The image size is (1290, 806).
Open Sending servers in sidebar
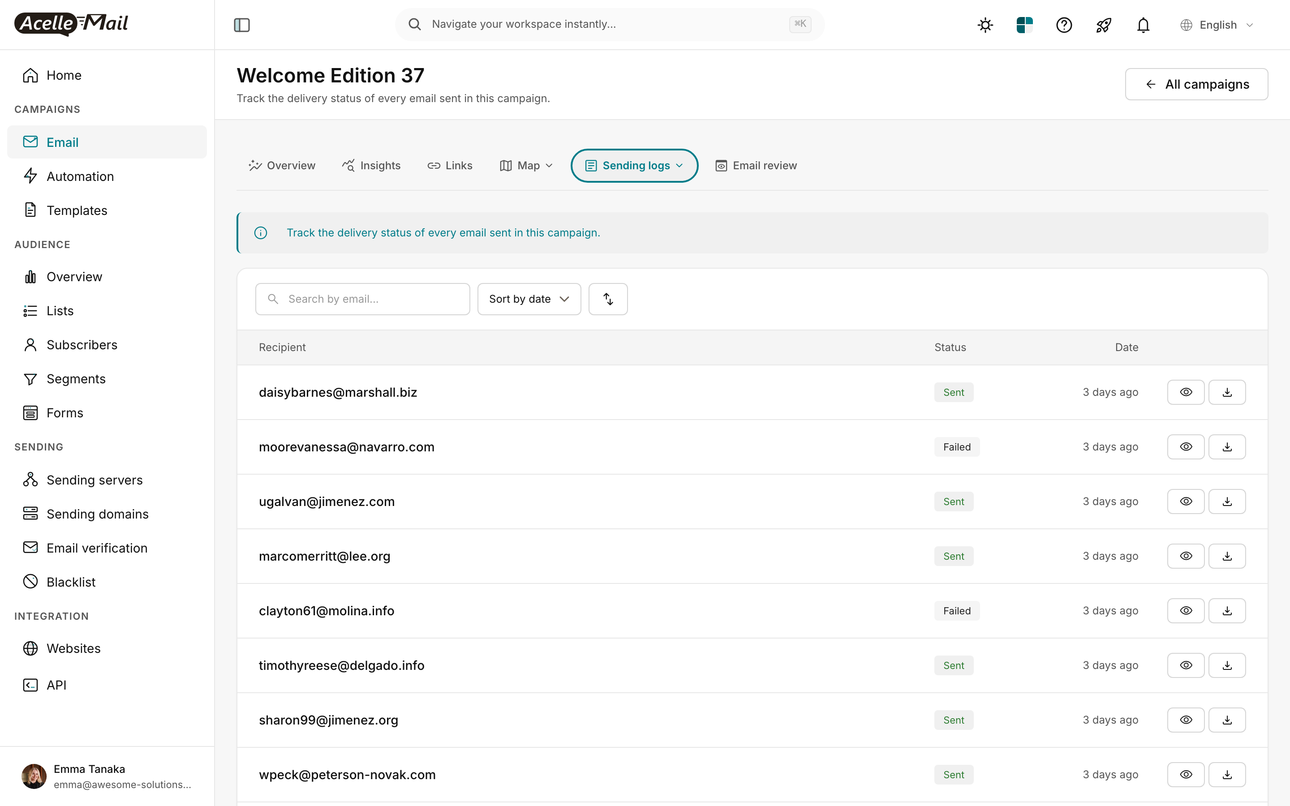pyautogui.click(x=107, y=480)
